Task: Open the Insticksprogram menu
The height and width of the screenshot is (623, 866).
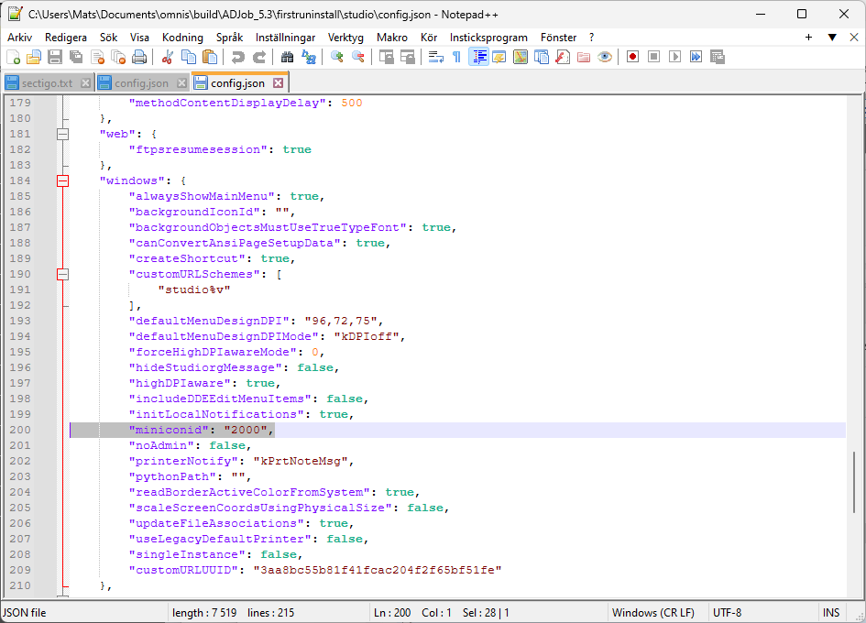Action: point(488,38)
